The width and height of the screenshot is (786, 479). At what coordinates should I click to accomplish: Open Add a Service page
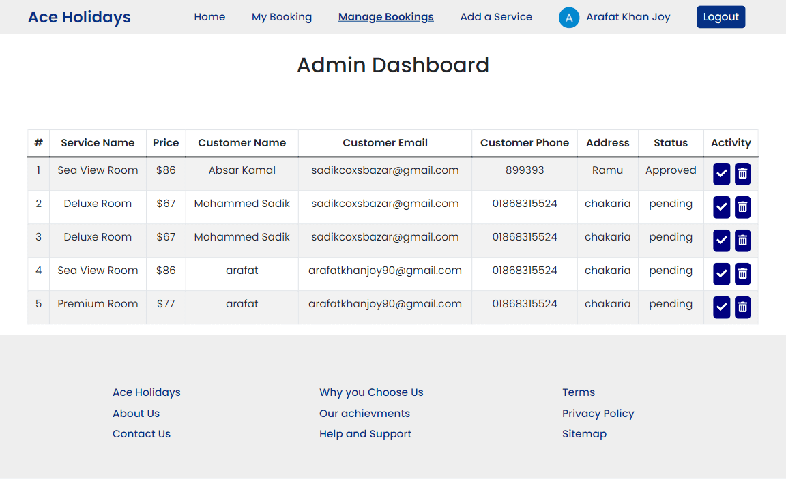tap(496, 17)
